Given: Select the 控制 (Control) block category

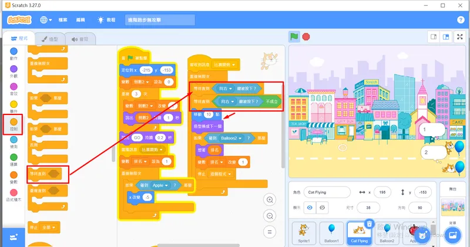Looking at the screenshot, I should [x=14, y=124].
